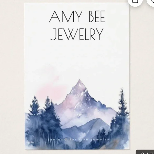This screenshot has width=154, height=154.
Task: Click the letter A in AMY
Action: [55, 16]
